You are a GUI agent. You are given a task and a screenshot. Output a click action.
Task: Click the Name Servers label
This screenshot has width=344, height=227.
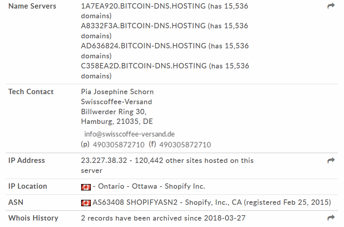(32, 6)
